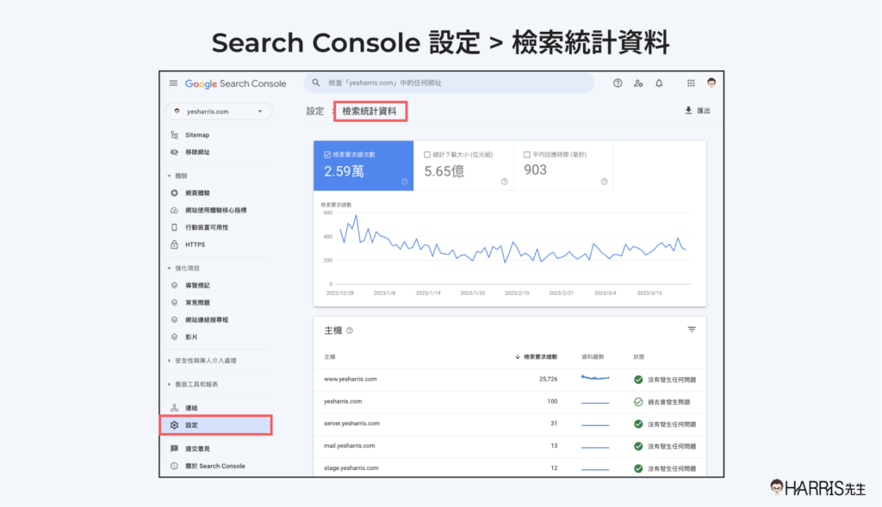Click the 網站使用體驗核心指標 gauge icon
882x507 pixels.
point(174,210)
